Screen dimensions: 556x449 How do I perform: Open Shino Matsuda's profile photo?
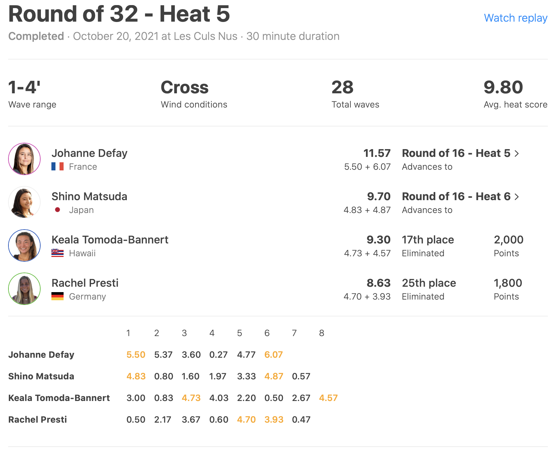24,202
